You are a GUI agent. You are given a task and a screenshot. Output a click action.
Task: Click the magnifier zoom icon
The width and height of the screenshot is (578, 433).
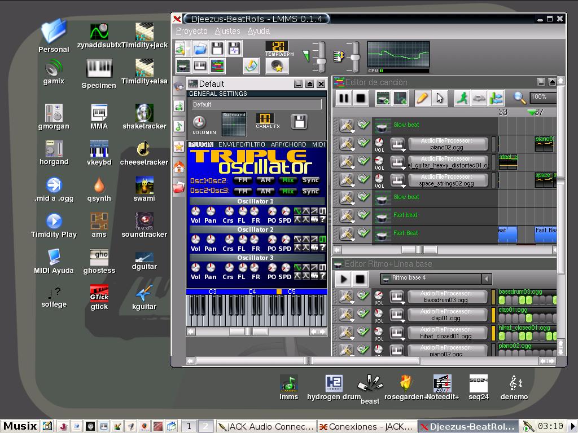pos(519,98)
